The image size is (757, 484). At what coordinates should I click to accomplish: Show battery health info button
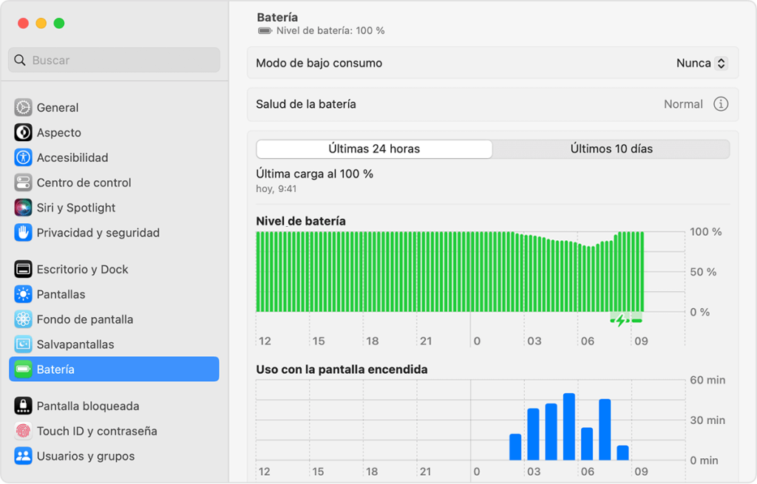721,104
